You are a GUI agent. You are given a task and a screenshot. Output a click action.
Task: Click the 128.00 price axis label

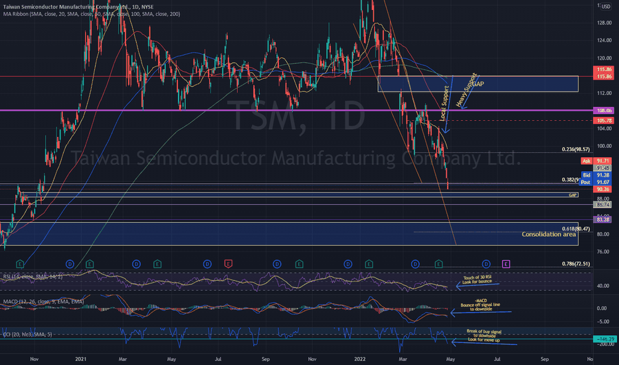coord(604,23)
